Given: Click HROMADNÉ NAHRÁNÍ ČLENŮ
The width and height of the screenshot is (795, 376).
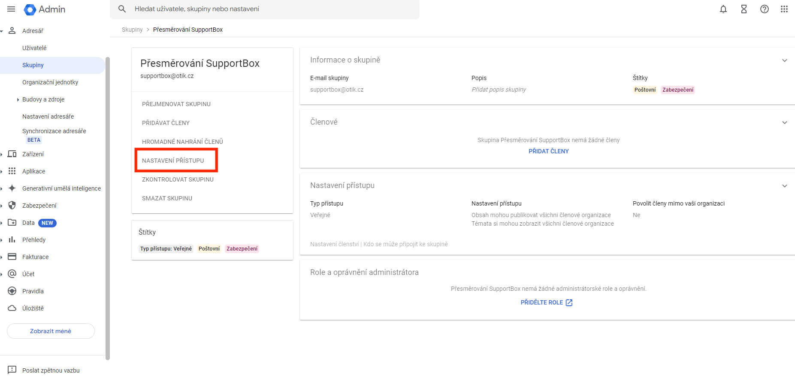Looking at the screenshot, I should [x=182, y=142].
